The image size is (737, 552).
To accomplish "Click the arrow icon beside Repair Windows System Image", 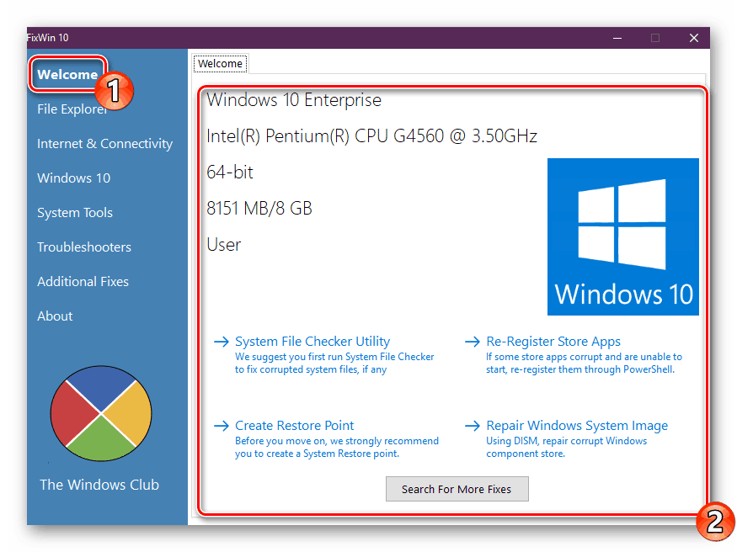I will click(472, 426).
